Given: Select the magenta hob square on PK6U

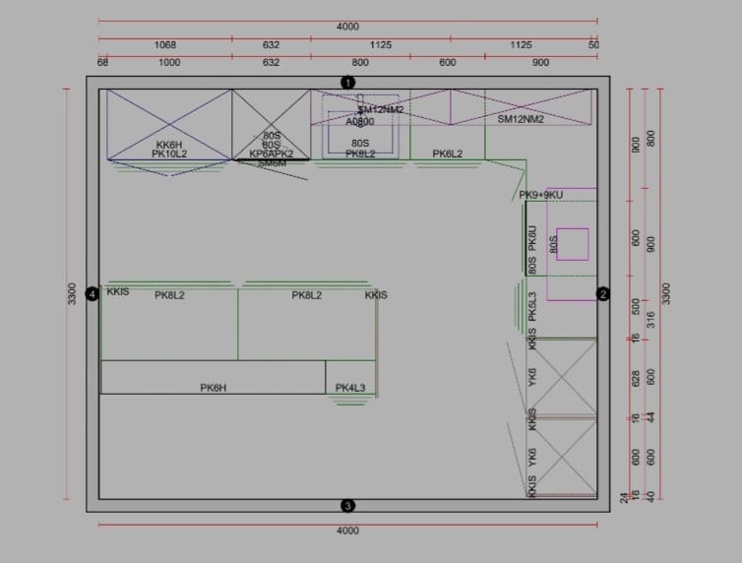Looking at the screenshot, I should [x=573, y=244].
